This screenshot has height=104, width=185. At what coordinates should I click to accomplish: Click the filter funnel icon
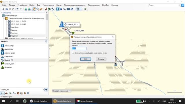(46, 90)
